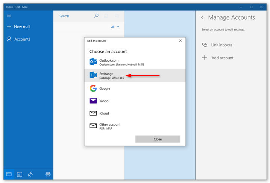Viewport: 270px width, 183px height.
Task: Open the hamburger navigation menu
Action: click(9, 16)
